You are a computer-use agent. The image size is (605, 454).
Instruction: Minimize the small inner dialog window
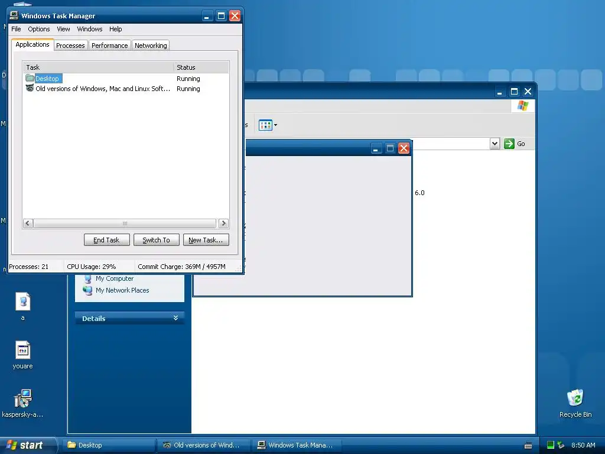[x=376, y=148]
